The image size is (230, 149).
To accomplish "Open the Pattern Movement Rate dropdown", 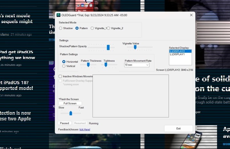I will click(x=137, y=65).
